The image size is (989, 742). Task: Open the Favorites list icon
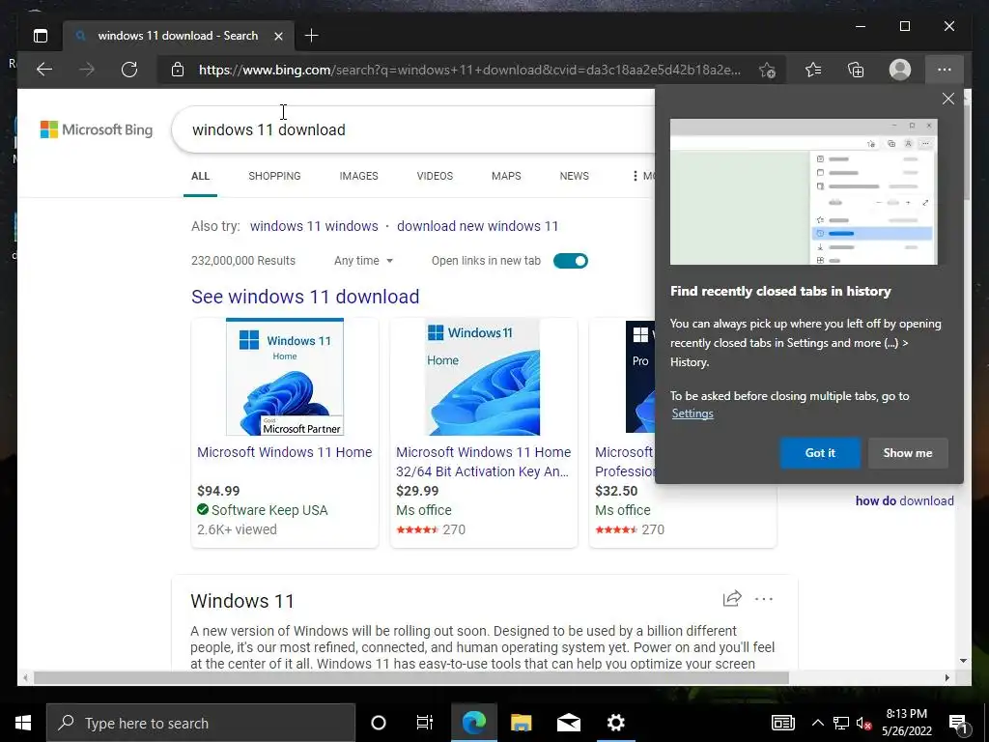tap(813, 70)
